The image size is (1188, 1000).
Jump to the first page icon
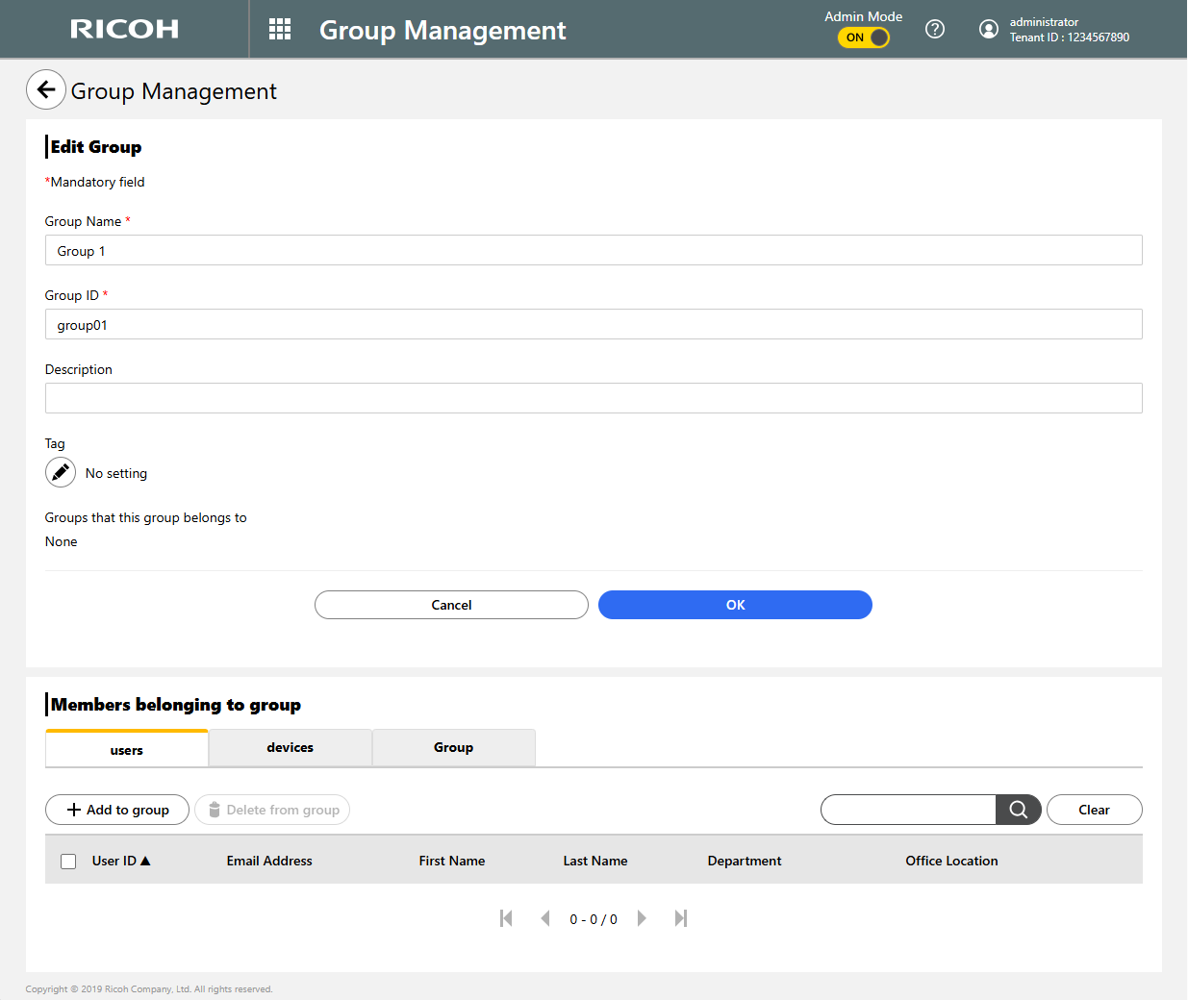tap(507, 918)
